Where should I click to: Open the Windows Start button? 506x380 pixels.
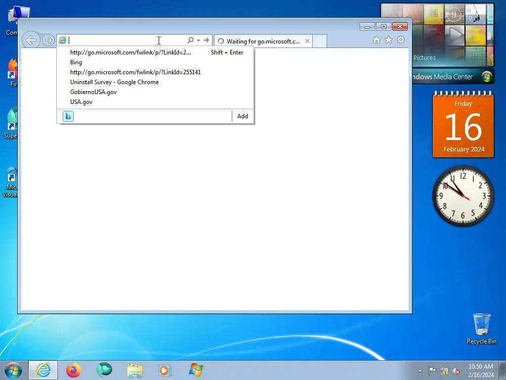13,370
